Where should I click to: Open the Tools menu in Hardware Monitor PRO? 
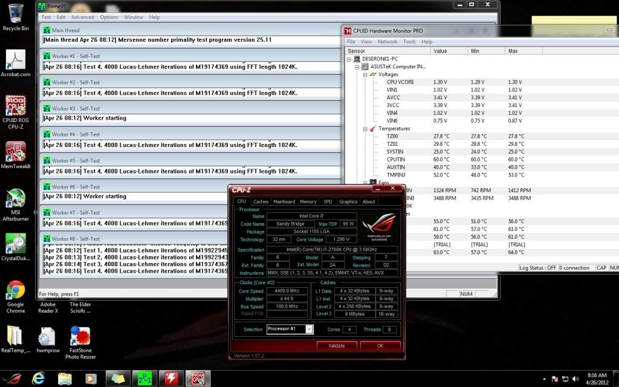coord(409,42)
